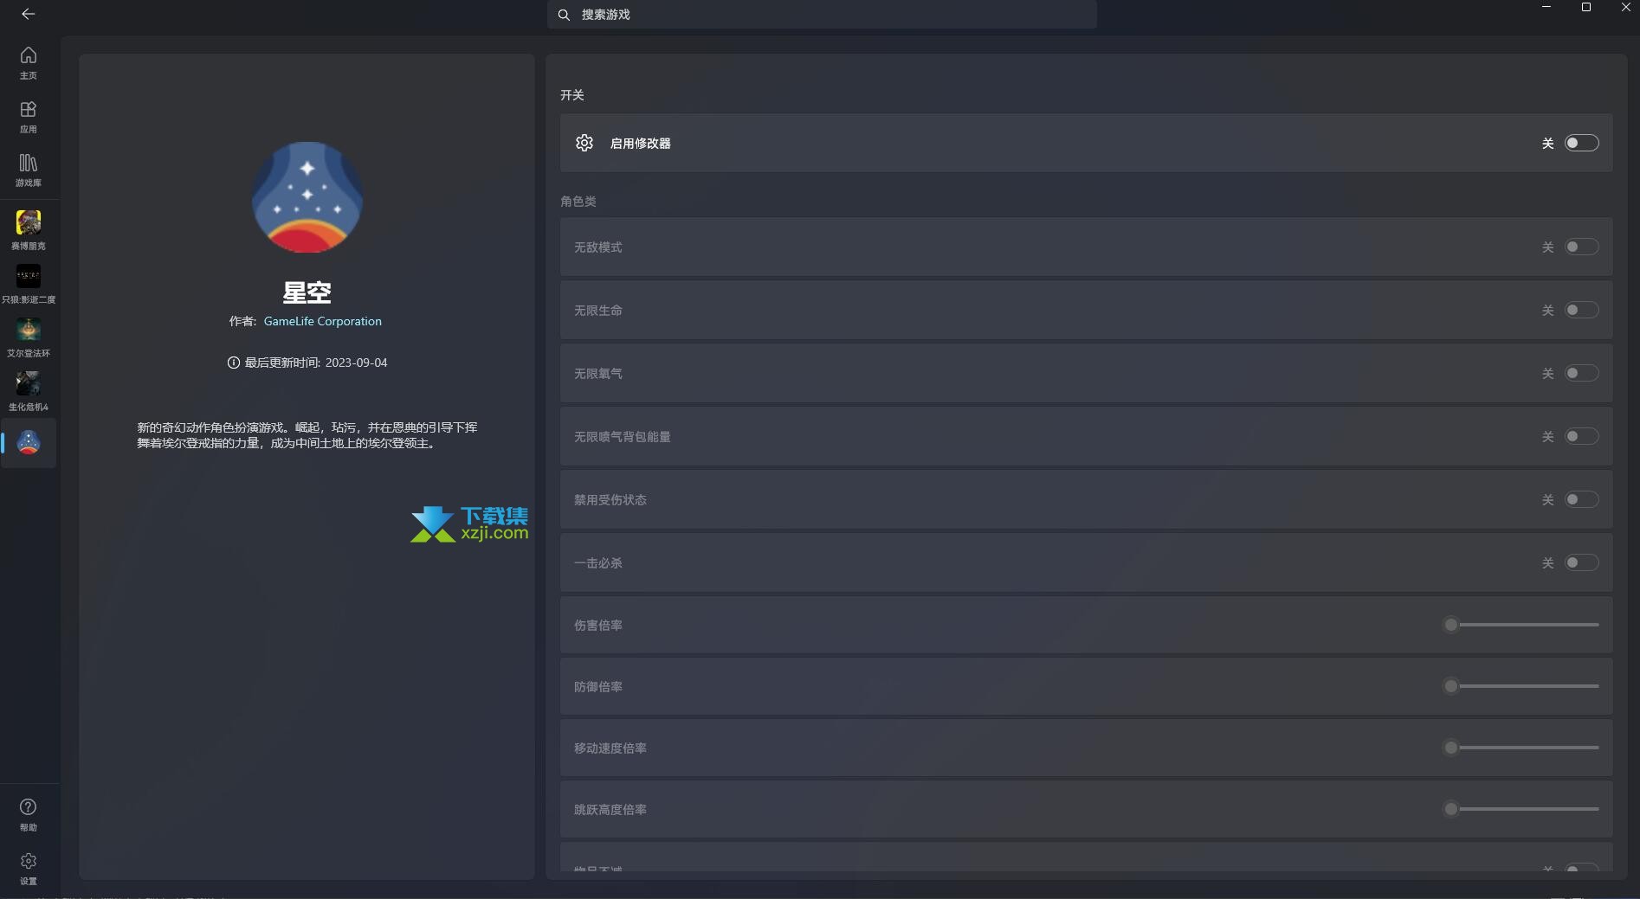This screenshot has height=899, width=1640.
Task: Maximize the application window
Action: pyautogui.click(x=1586, y=7)
